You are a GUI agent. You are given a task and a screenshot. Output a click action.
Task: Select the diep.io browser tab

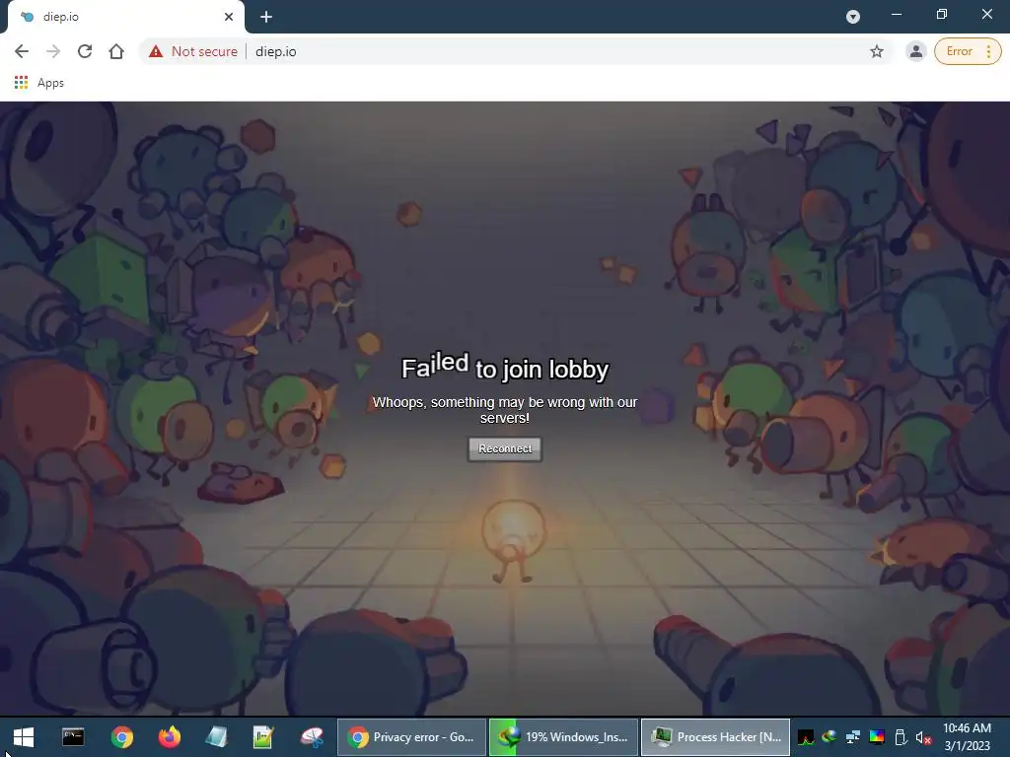125,17
